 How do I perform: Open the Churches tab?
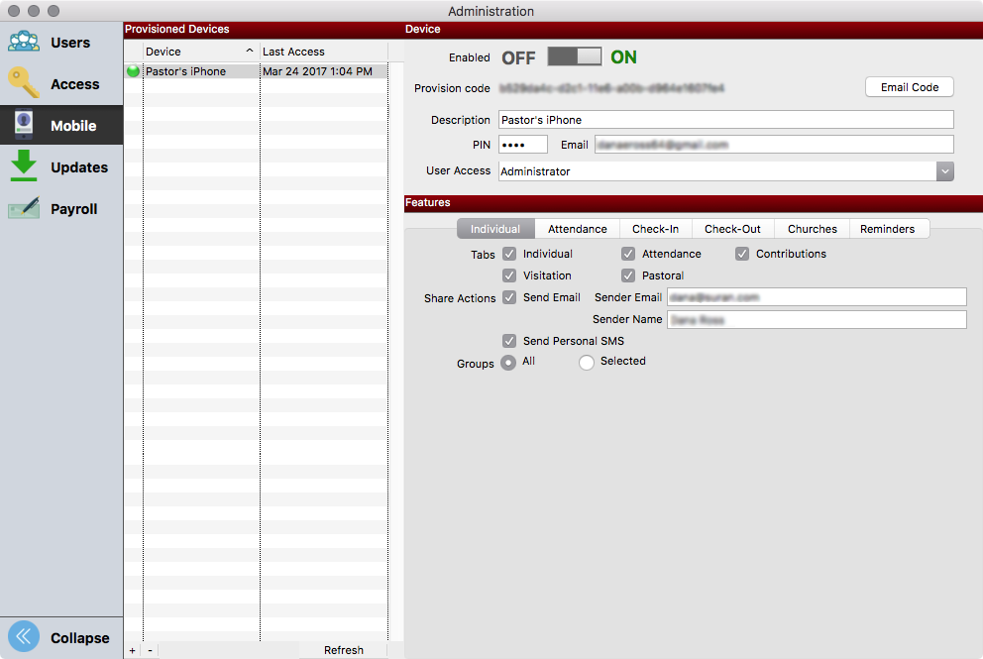(812, 228)
